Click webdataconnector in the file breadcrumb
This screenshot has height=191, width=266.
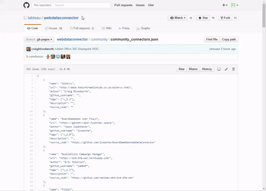pyautogui.click(x=72, y=39)
